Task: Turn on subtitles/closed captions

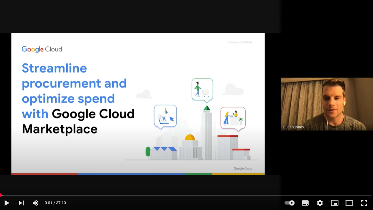Action: tap(305, 203)
